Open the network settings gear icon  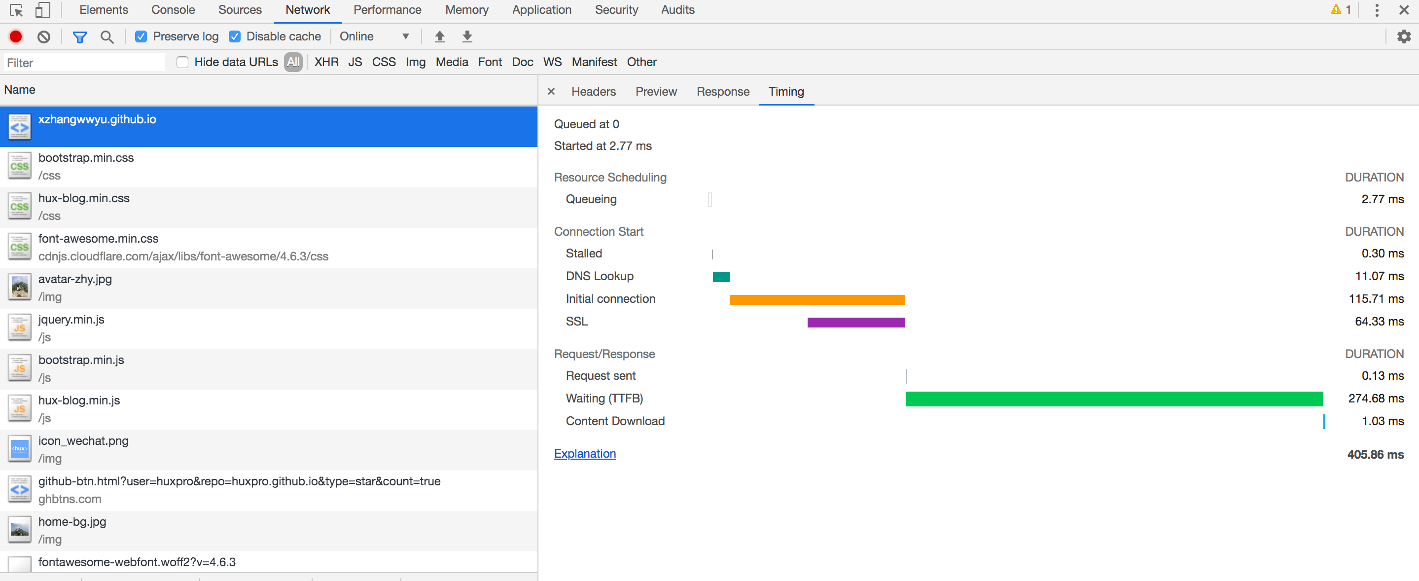(1404, 36)
